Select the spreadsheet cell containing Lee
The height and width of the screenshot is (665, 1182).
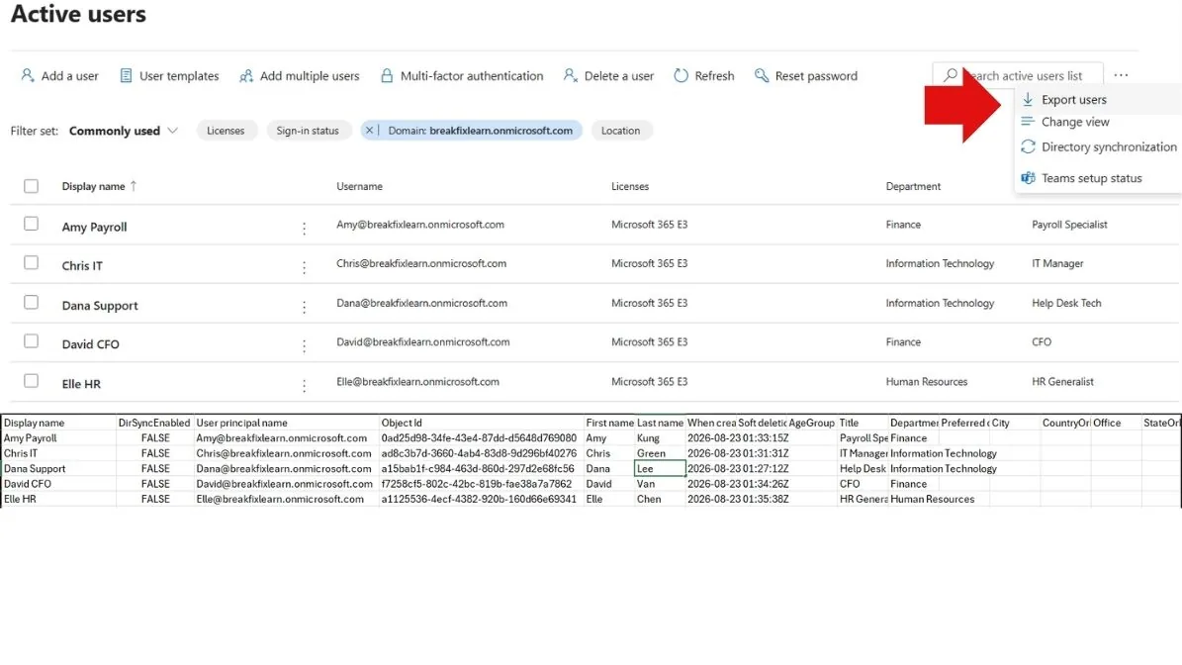(x=661, y=468)
